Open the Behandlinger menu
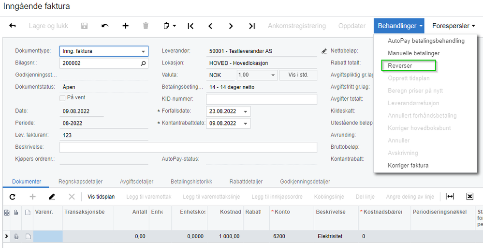Viewport: 483px width, 248px height. click(x=399, y=26)
